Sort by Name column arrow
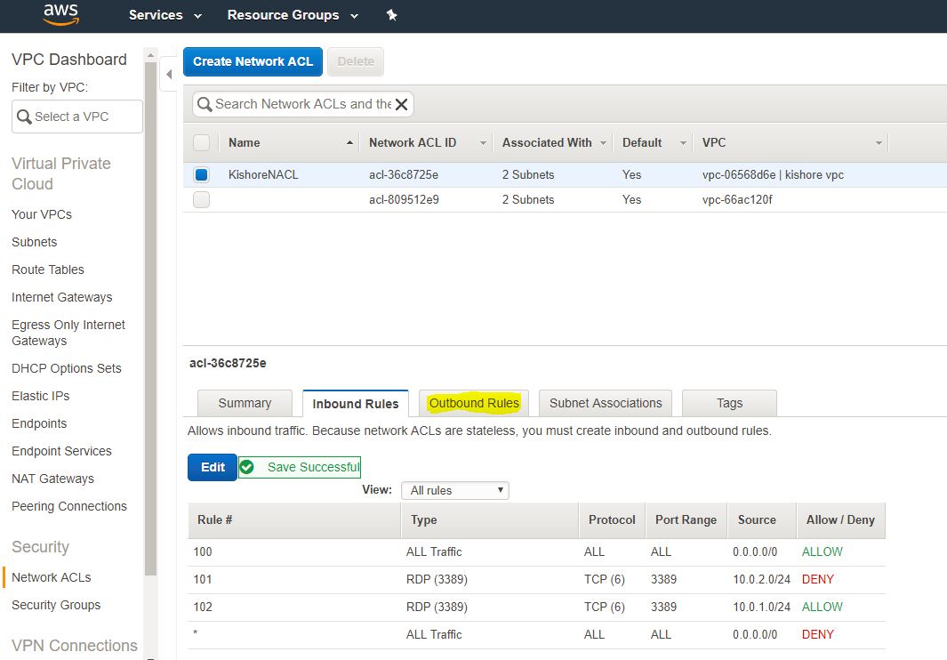Image resolution: width=947 pixels, height=660 pixels. tap(350, 142)
